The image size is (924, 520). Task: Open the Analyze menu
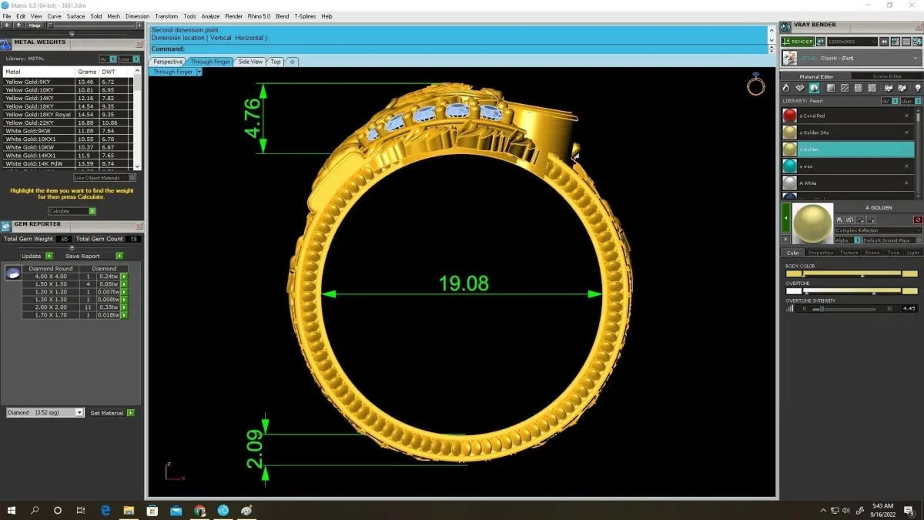210,16
